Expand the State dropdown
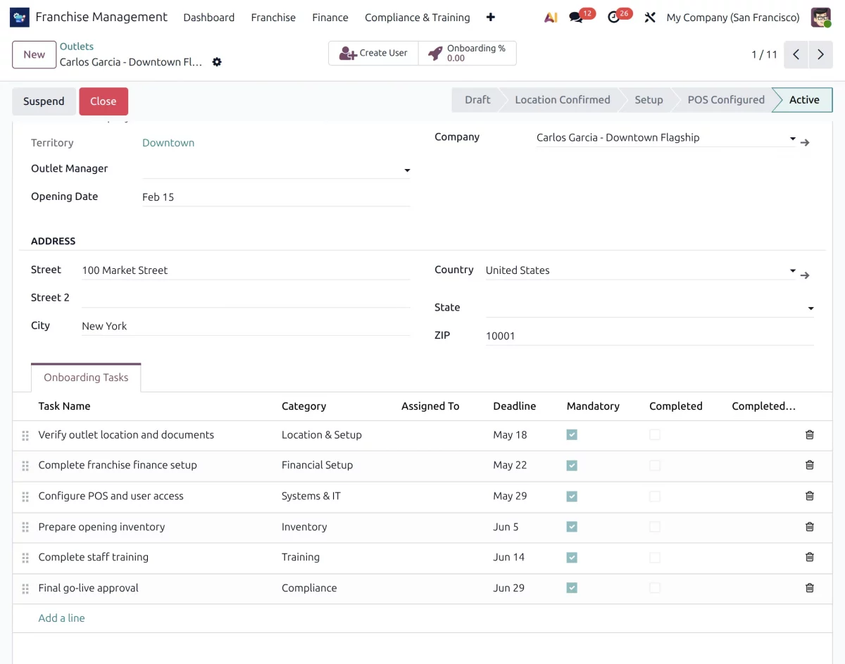 (x=810, y=308)
